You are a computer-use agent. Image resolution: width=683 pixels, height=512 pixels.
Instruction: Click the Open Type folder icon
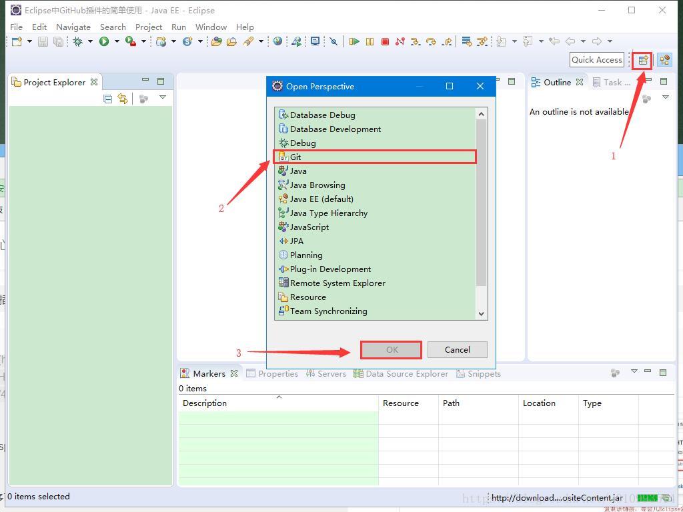[217, 41]
